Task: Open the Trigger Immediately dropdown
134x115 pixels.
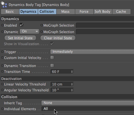Action: click(92, 52)
